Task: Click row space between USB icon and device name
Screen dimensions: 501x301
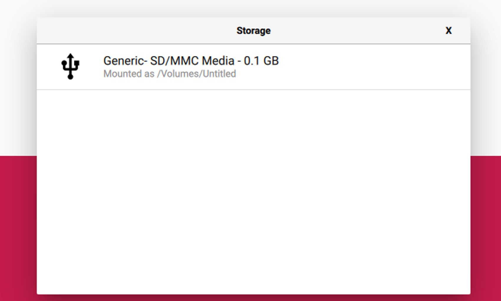Action: pyautogui.click(x=91, y=67)
